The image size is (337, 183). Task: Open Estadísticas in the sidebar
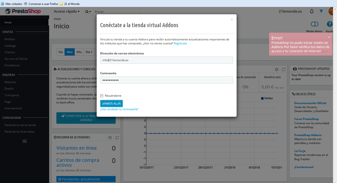pyautogui.click(x=12, y=65)
